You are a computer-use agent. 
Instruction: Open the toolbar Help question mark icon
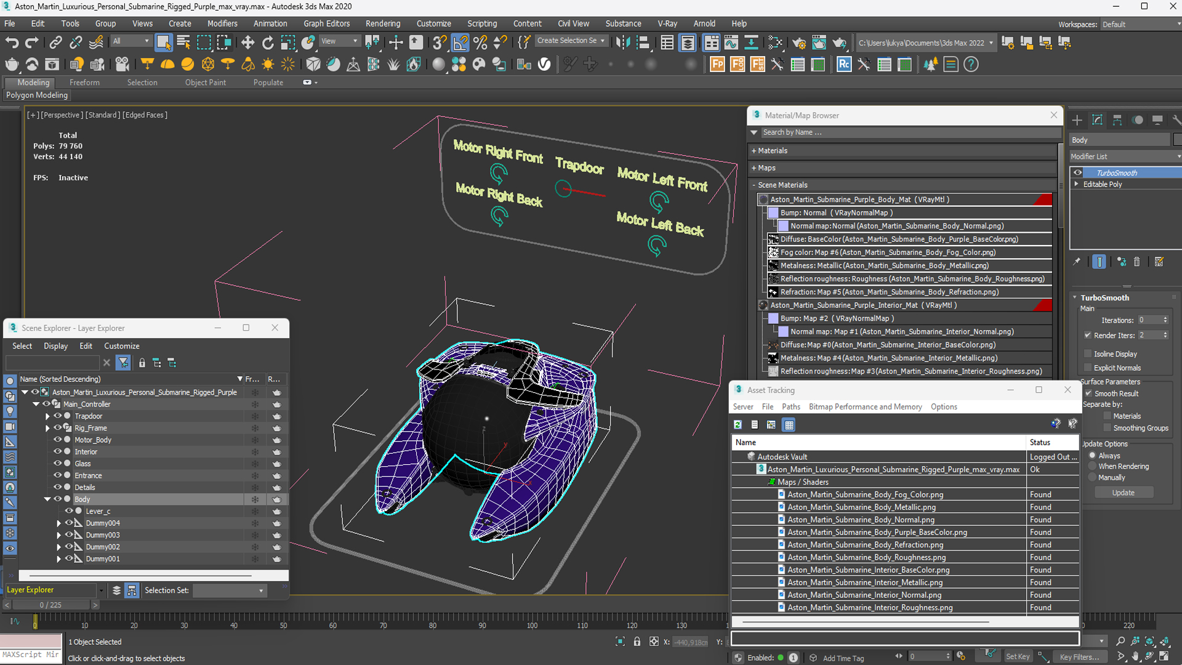971,64
